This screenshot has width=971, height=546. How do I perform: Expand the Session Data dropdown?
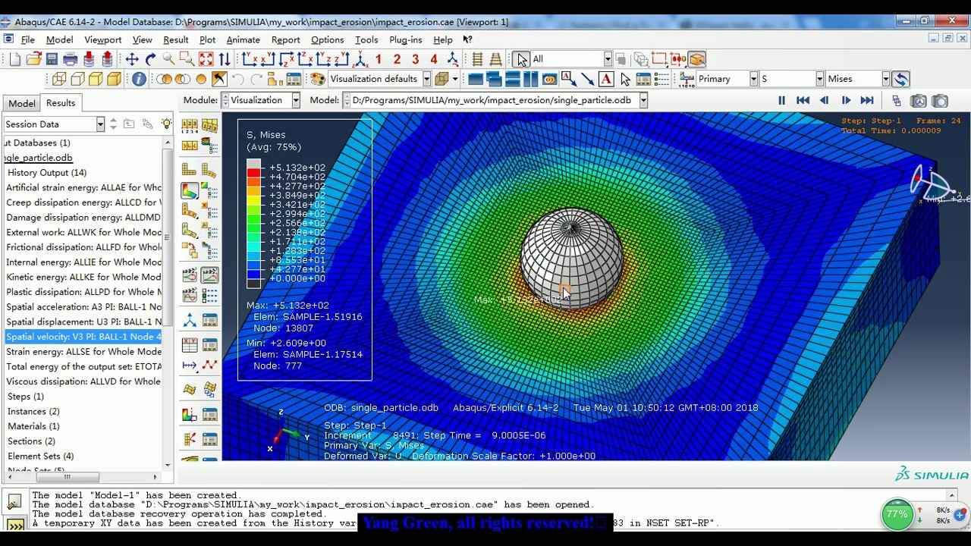[100, 124]
